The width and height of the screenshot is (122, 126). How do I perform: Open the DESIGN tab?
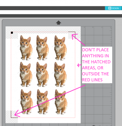coord(114,8)
